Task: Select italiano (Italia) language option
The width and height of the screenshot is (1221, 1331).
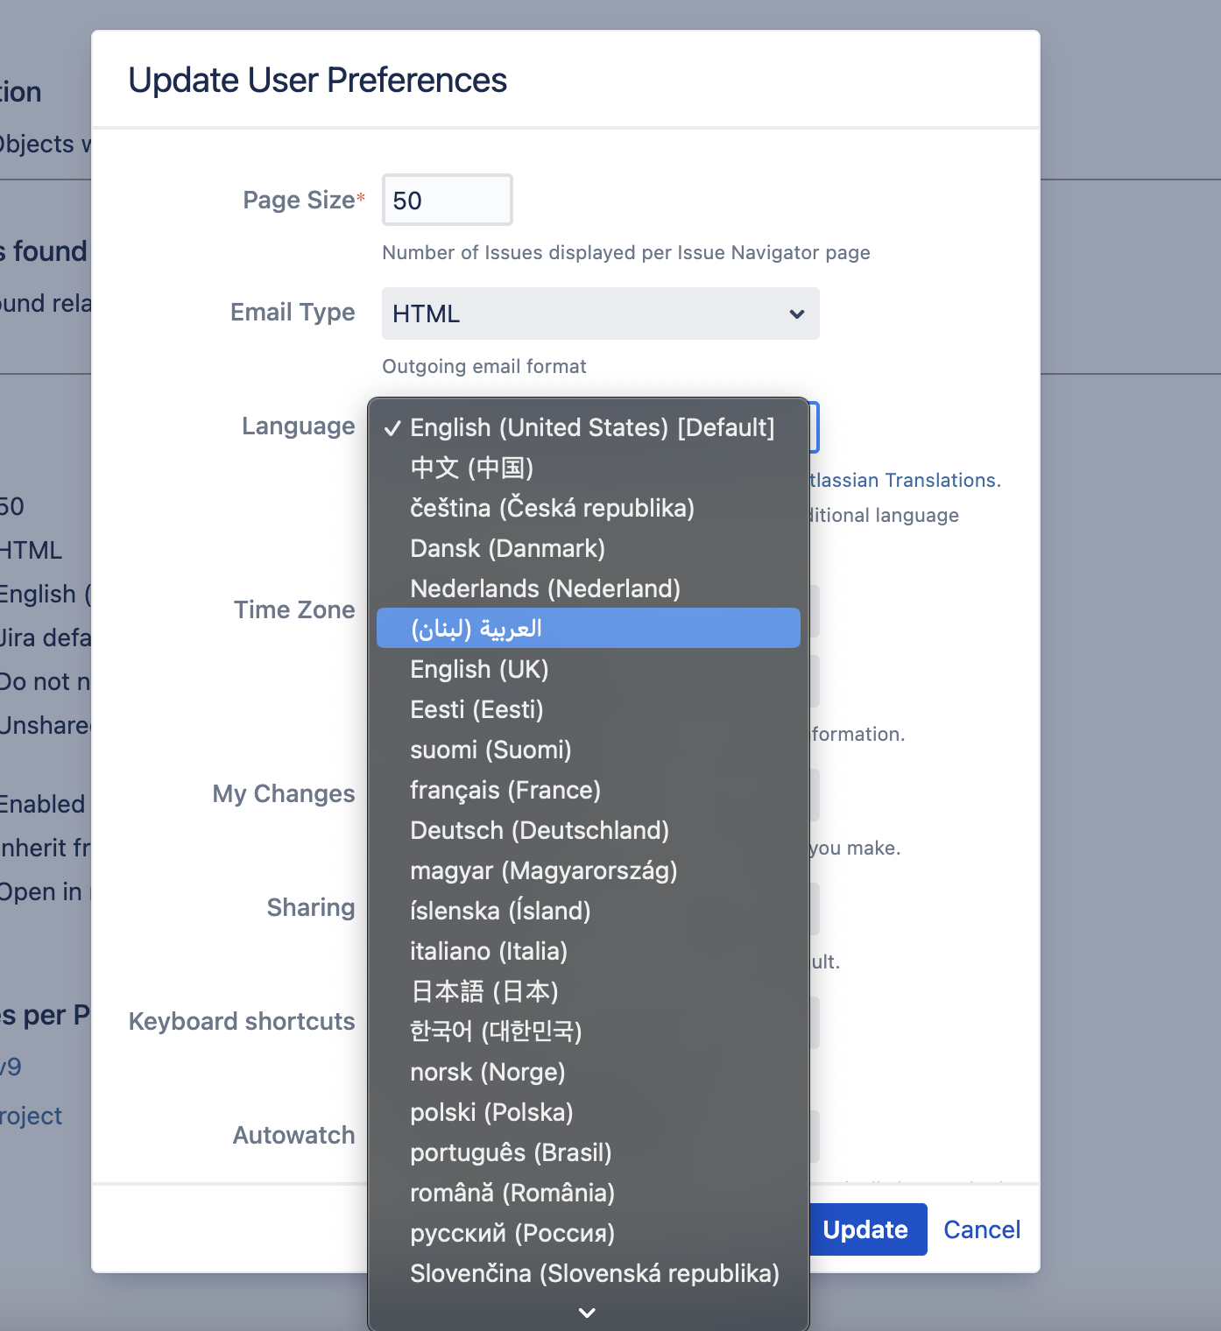Action: (x=587, y=951)
